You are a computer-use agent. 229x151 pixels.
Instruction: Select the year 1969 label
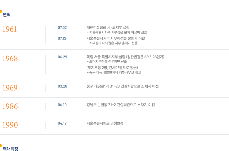(10, 88)
